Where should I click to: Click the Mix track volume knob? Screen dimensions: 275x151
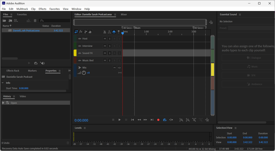pyautogui.click(x=84, y=73)
